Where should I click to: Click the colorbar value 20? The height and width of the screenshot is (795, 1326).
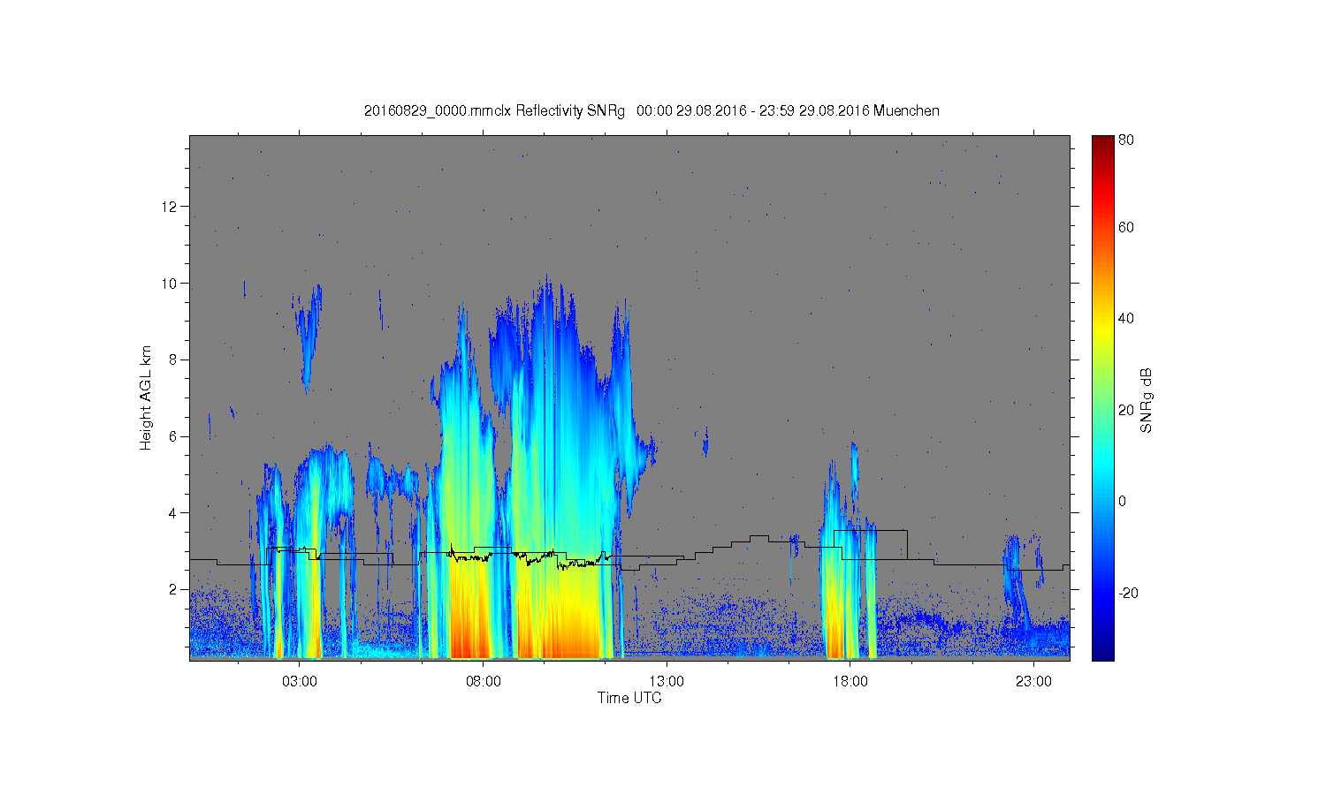tap(1126, 410)
